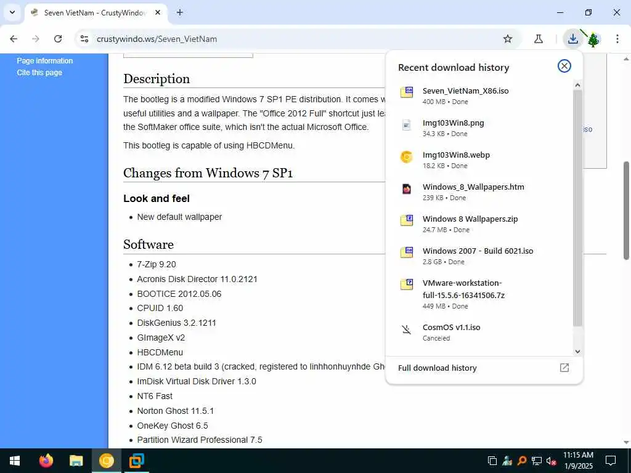Screen dimensions: 631x473
Task: Click the Windows 8 Wallpapers.zip file icon
Action: click(x=407, y=220)
